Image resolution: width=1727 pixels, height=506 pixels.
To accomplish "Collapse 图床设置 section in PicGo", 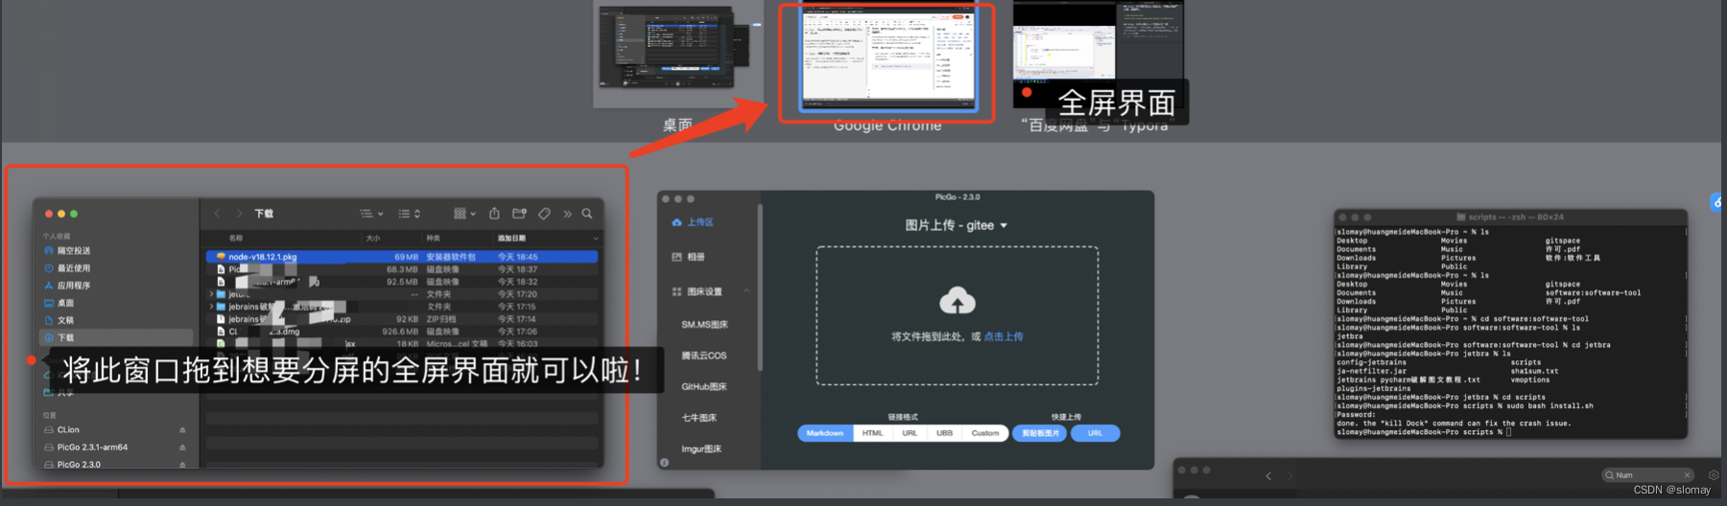I will click(746, 291).
